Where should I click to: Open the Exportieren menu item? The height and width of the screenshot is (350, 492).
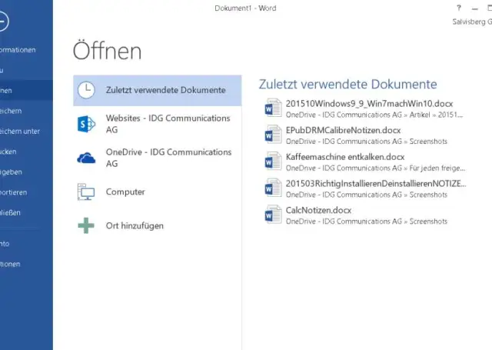coord(26,192)
